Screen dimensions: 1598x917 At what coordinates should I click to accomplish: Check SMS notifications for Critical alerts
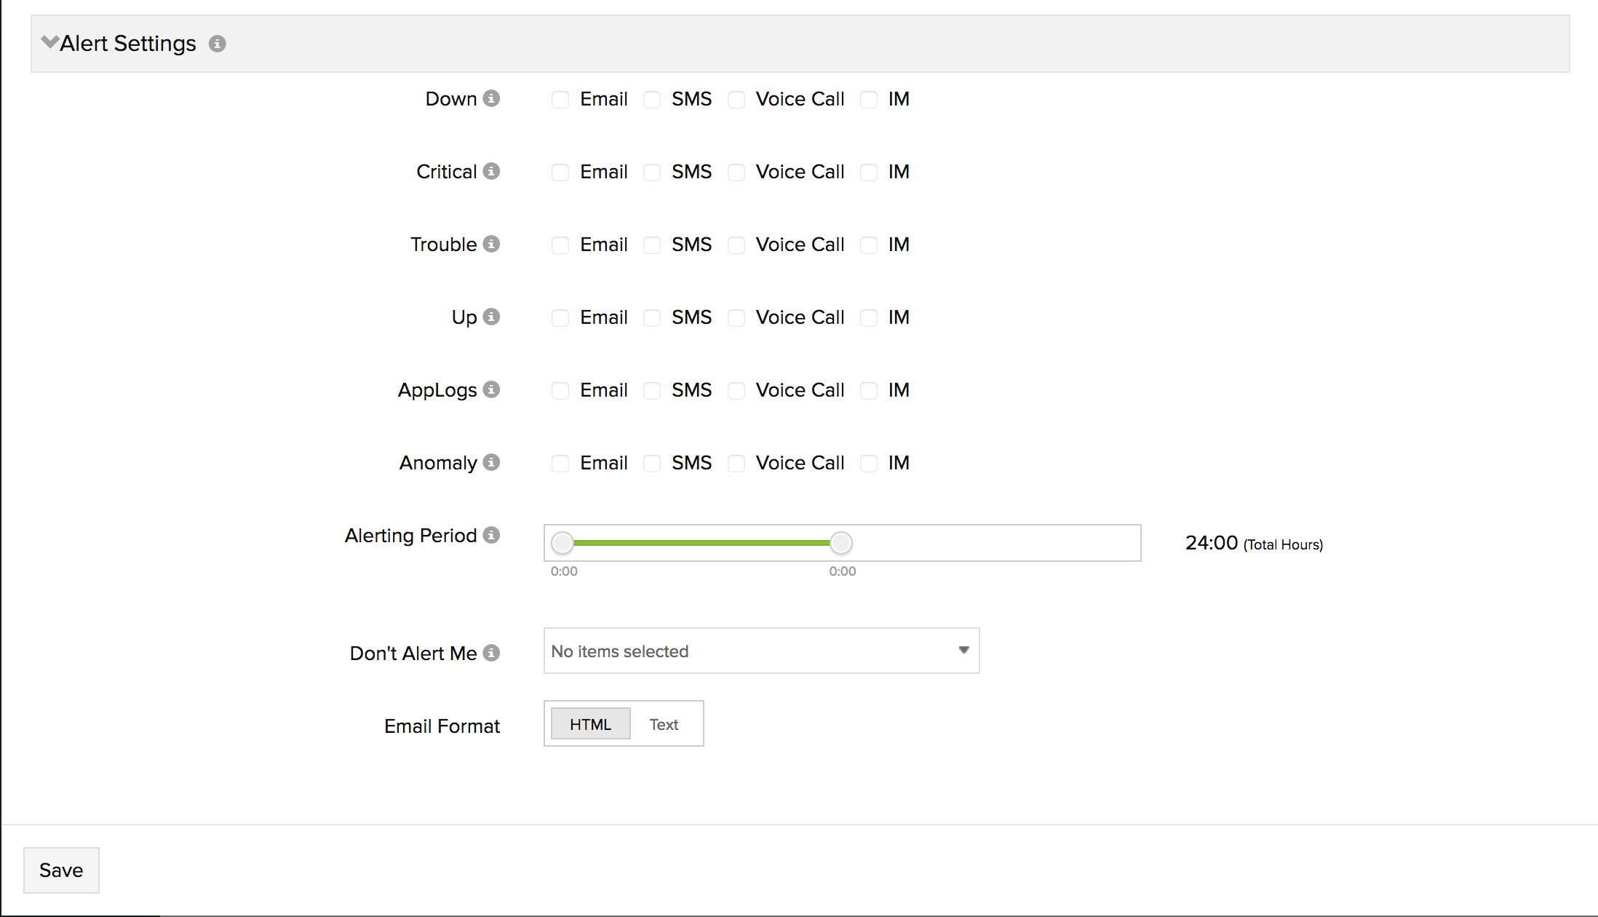point(651,172)
